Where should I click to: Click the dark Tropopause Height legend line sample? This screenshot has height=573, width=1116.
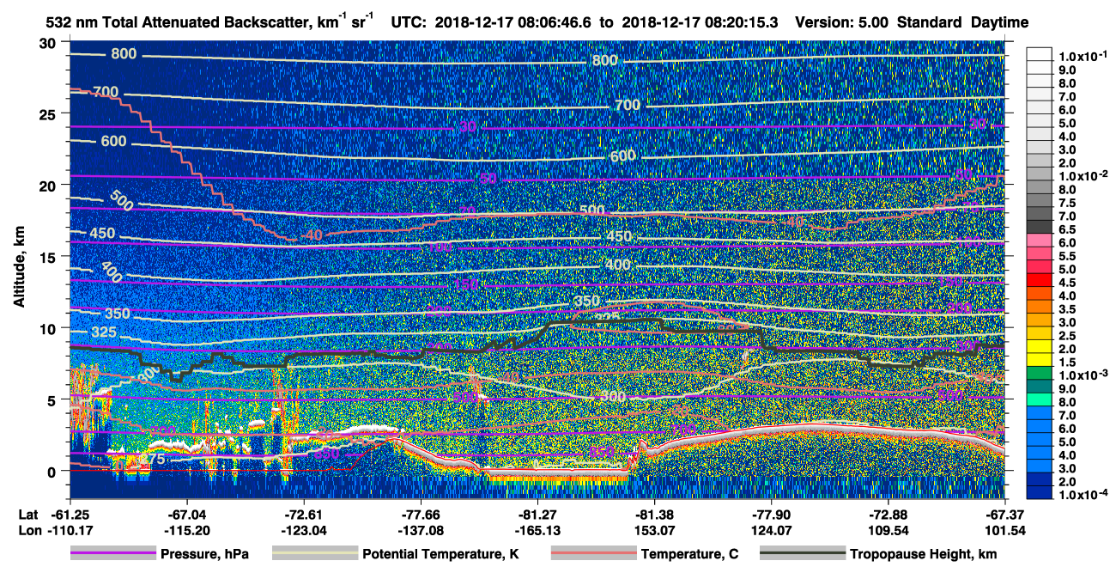(803, 554)
